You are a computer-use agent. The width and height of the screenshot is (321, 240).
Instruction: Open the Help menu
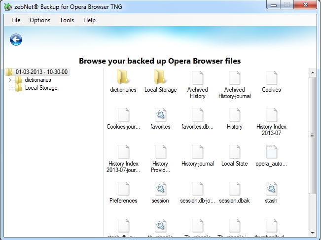(x=89, y=20)
